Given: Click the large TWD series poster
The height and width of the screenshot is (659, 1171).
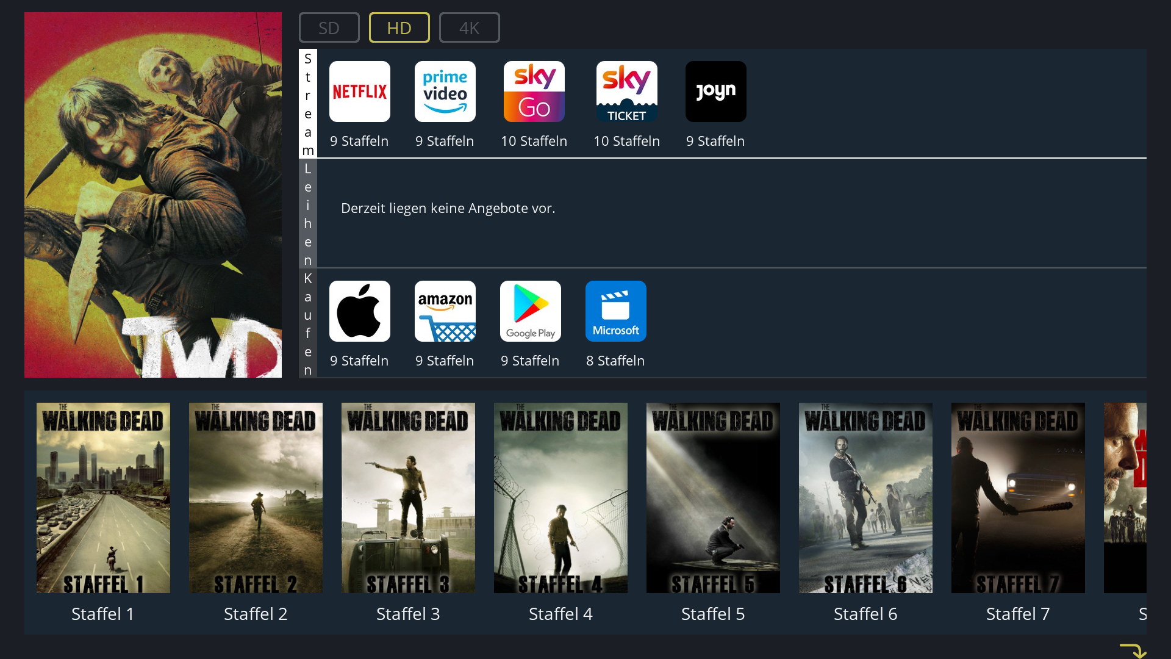Looking at the screenshot, I should click(153, 195).
